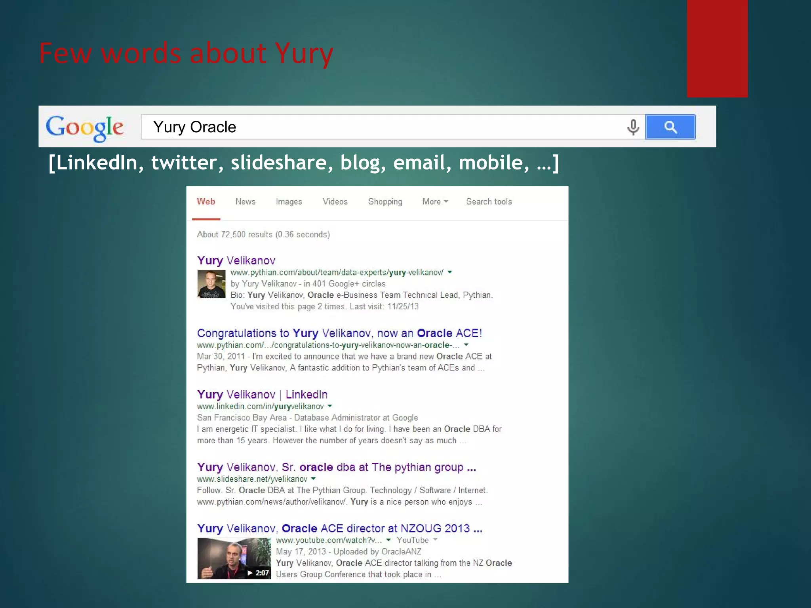
Task: Expand the arrow next to slideshare.net/yvelikanov
Action: [313, 479]
